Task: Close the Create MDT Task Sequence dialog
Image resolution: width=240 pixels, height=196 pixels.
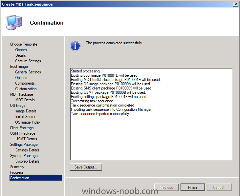Action: (235, 4)
